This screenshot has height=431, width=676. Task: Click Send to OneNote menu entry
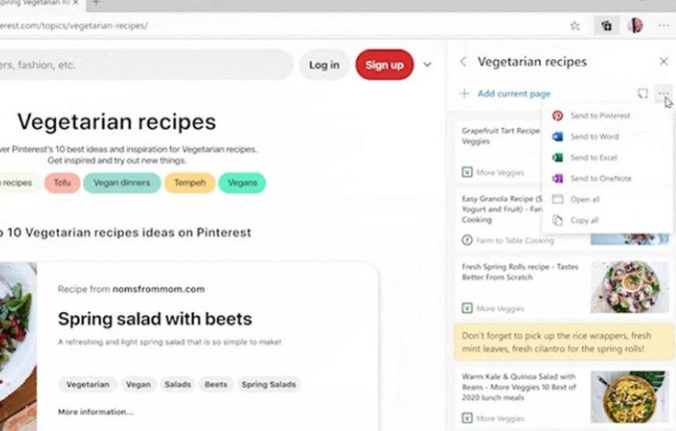[x=600, y=179]
